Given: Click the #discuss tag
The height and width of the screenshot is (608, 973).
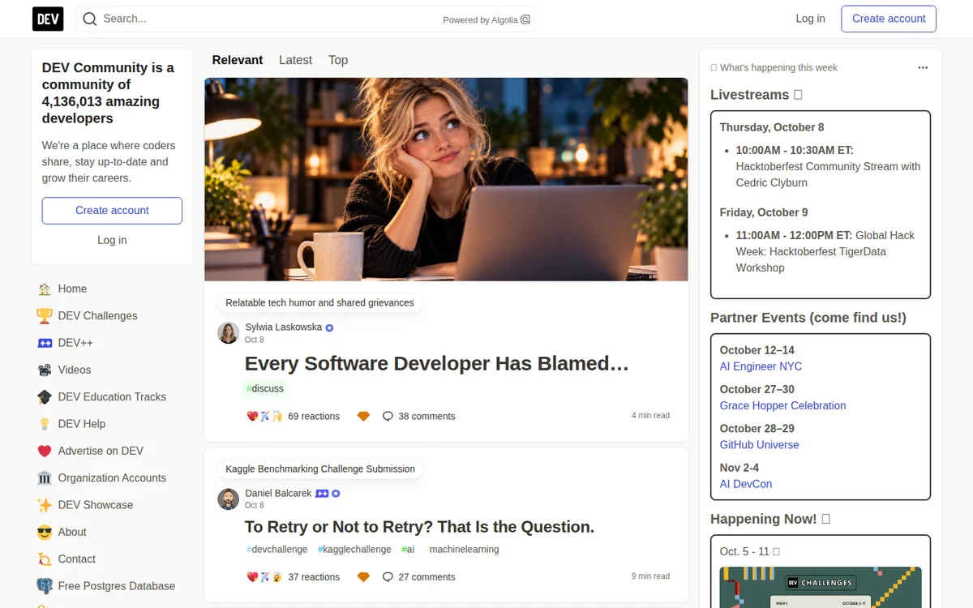Looking at the screenshot, I should click(x=265, y=388).
